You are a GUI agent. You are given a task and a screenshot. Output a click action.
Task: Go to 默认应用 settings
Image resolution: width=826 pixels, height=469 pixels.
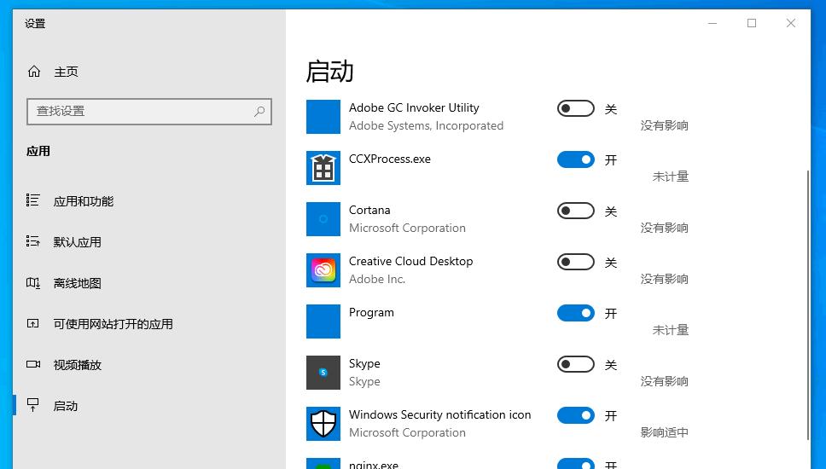pos(77,242)
